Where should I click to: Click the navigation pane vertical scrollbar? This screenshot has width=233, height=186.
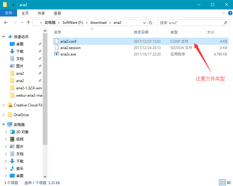(45, 91)
